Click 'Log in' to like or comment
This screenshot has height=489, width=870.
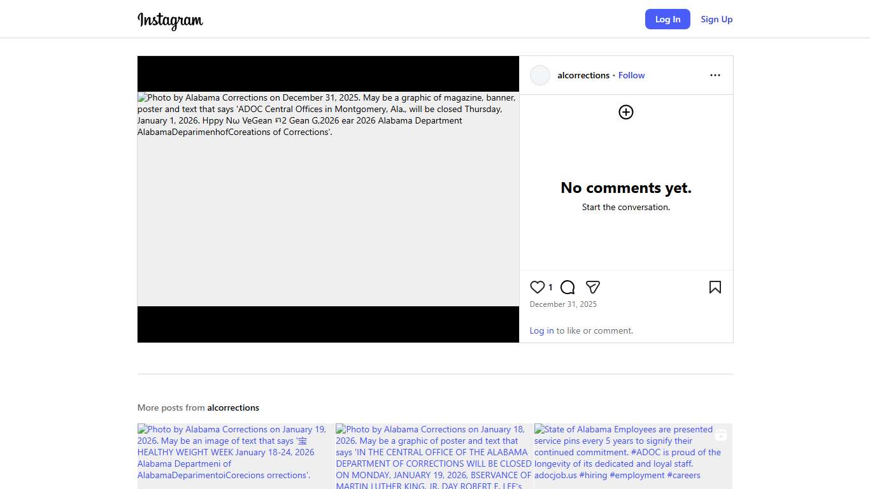click(x=541, y=330)
